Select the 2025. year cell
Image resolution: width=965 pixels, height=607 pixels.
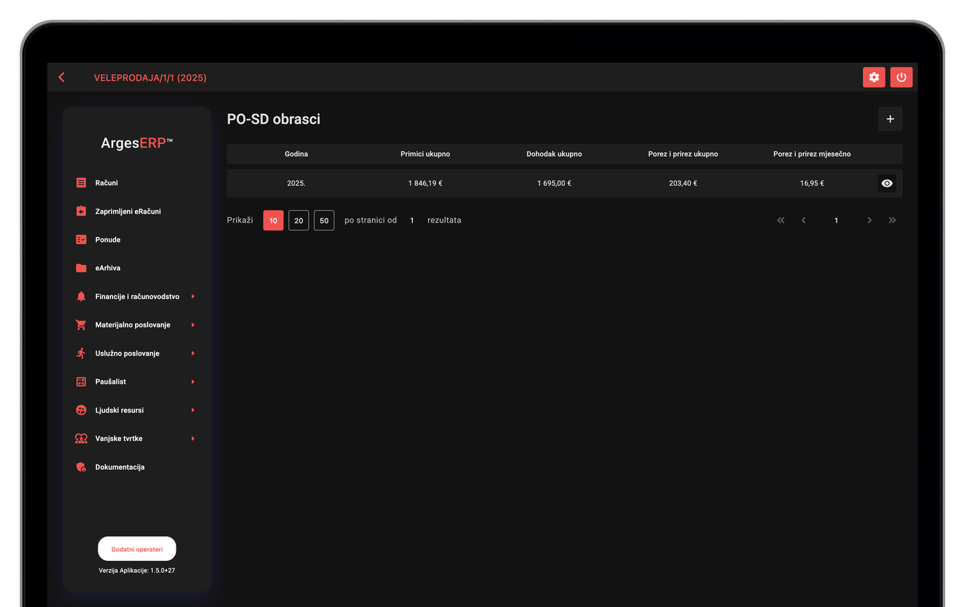coord(296,183)
